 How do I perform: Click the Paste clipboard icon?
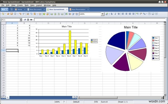point(35,14)
